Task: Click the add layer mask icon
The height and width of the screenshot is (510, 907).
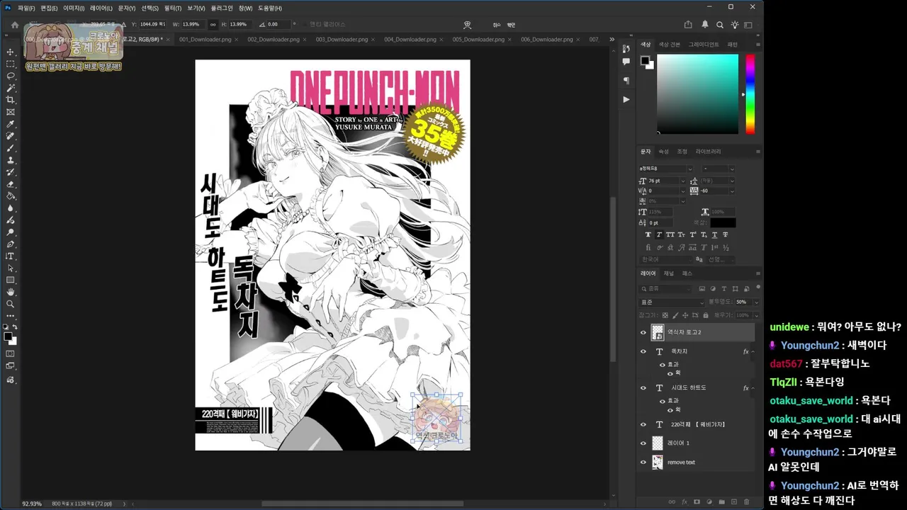Action: [x=697, y=501]
